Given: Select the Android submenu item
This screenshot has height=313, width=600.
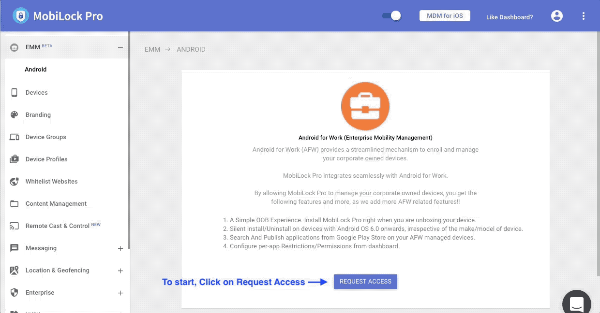Looking at the screenshot, I should point(36,70).
